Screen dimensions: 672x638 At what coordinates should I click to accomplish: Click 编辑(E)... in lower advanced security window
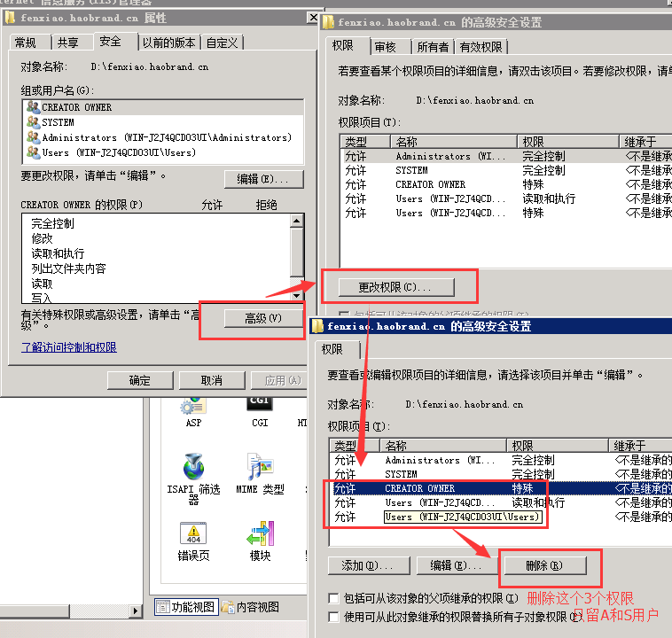pyautogui.click(x=457, y=565)
